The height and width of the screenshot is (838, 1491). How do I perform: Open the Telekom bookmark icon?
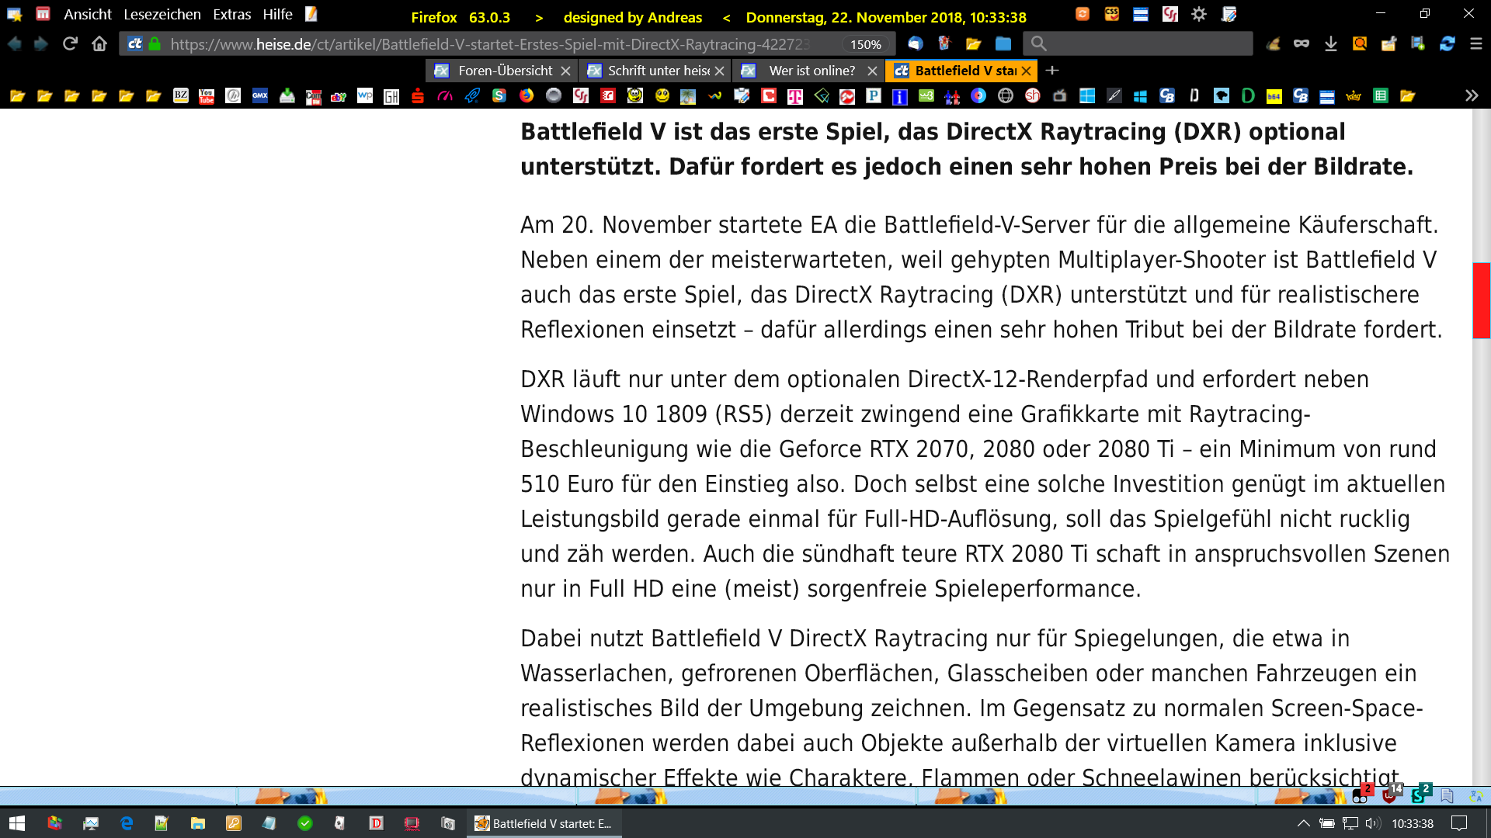point(795,96)
